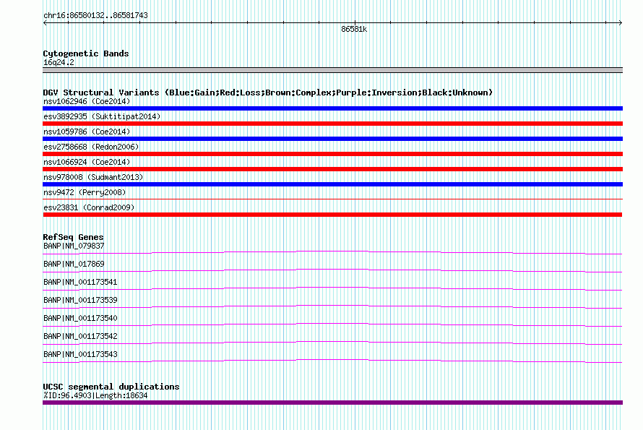Select the 16q24.2 band label
643x430 pixels.
point(59,62)
